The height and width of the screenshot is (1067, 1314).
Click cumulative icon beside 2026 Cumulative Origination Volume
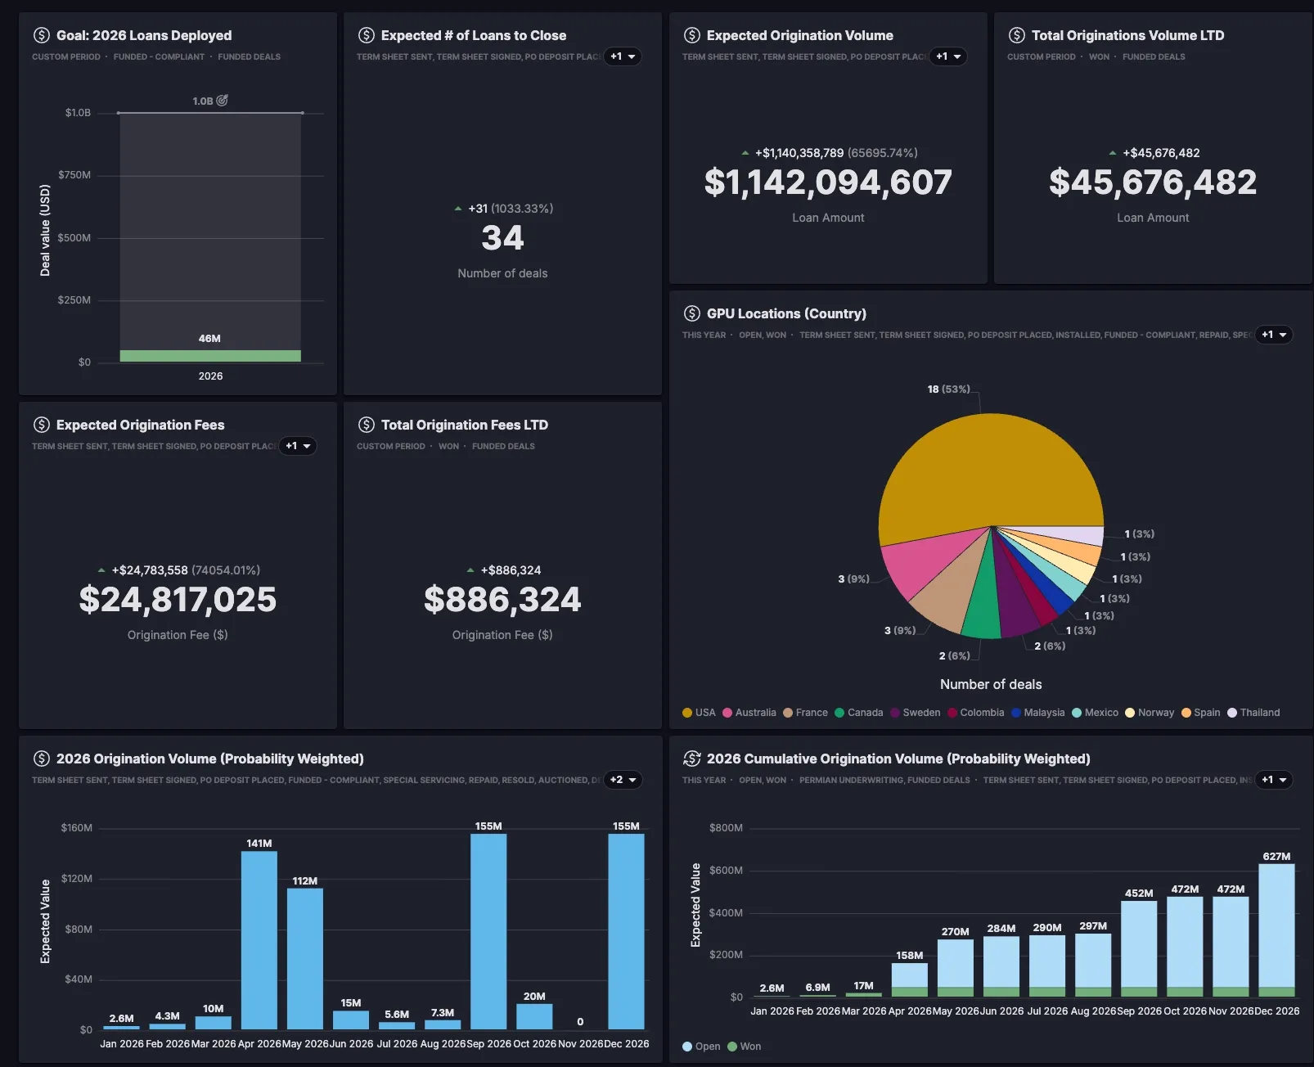(692, 759)
